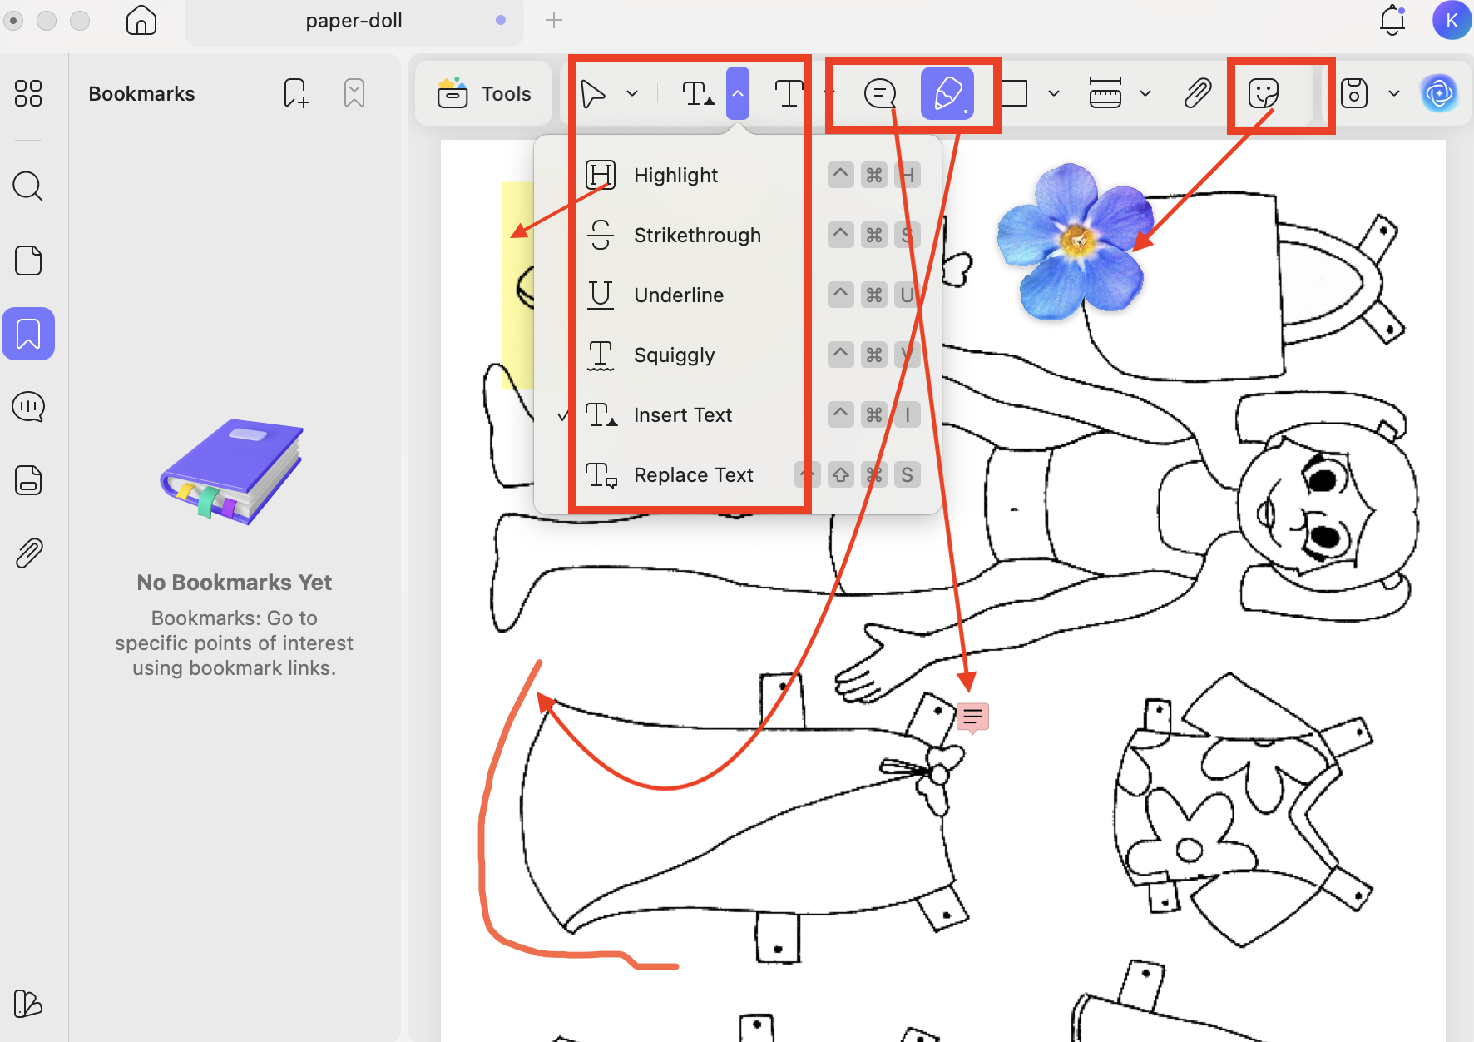1474x1042 pixels.
Task: Open the annotations panel in sidebar
Action: point(27,407)
